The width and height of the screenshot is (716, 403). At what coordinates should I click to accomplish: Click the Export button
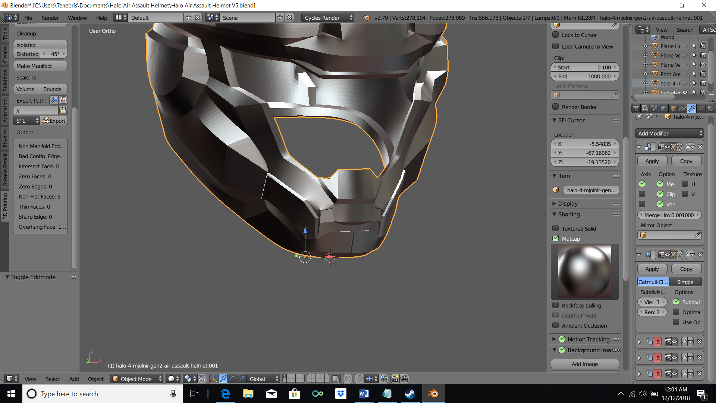click(54, 121)
